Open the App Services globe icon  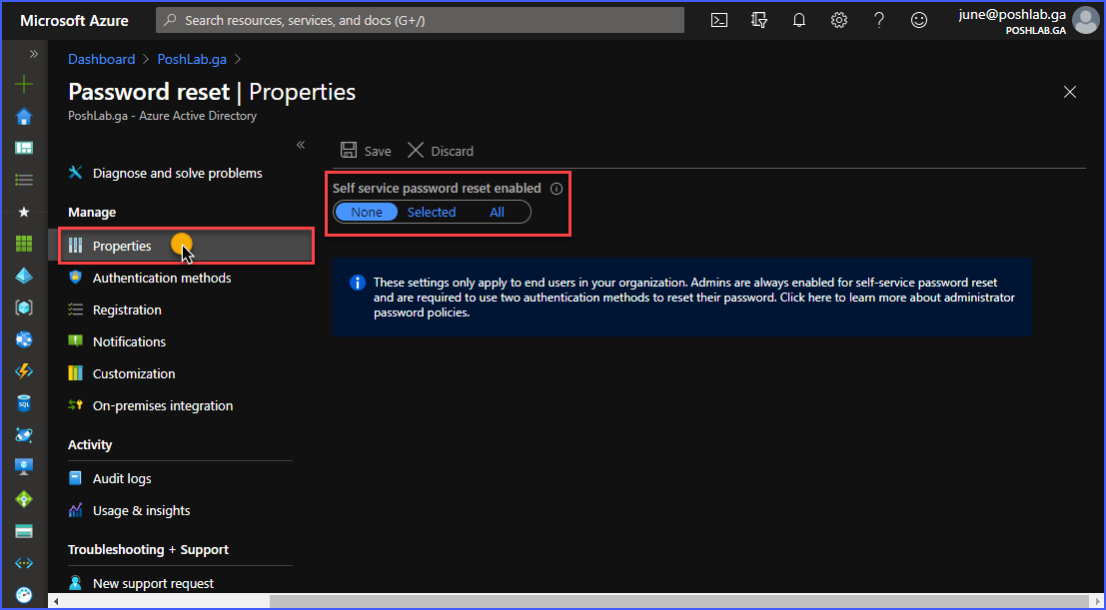click(24, 339)
